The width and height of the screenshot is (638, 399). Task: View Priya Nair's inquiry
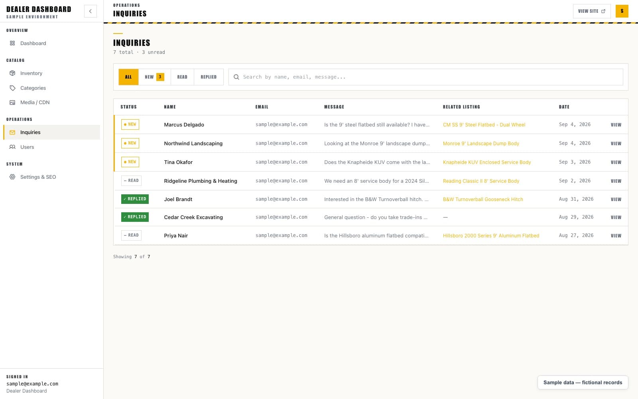coord(616,236)
